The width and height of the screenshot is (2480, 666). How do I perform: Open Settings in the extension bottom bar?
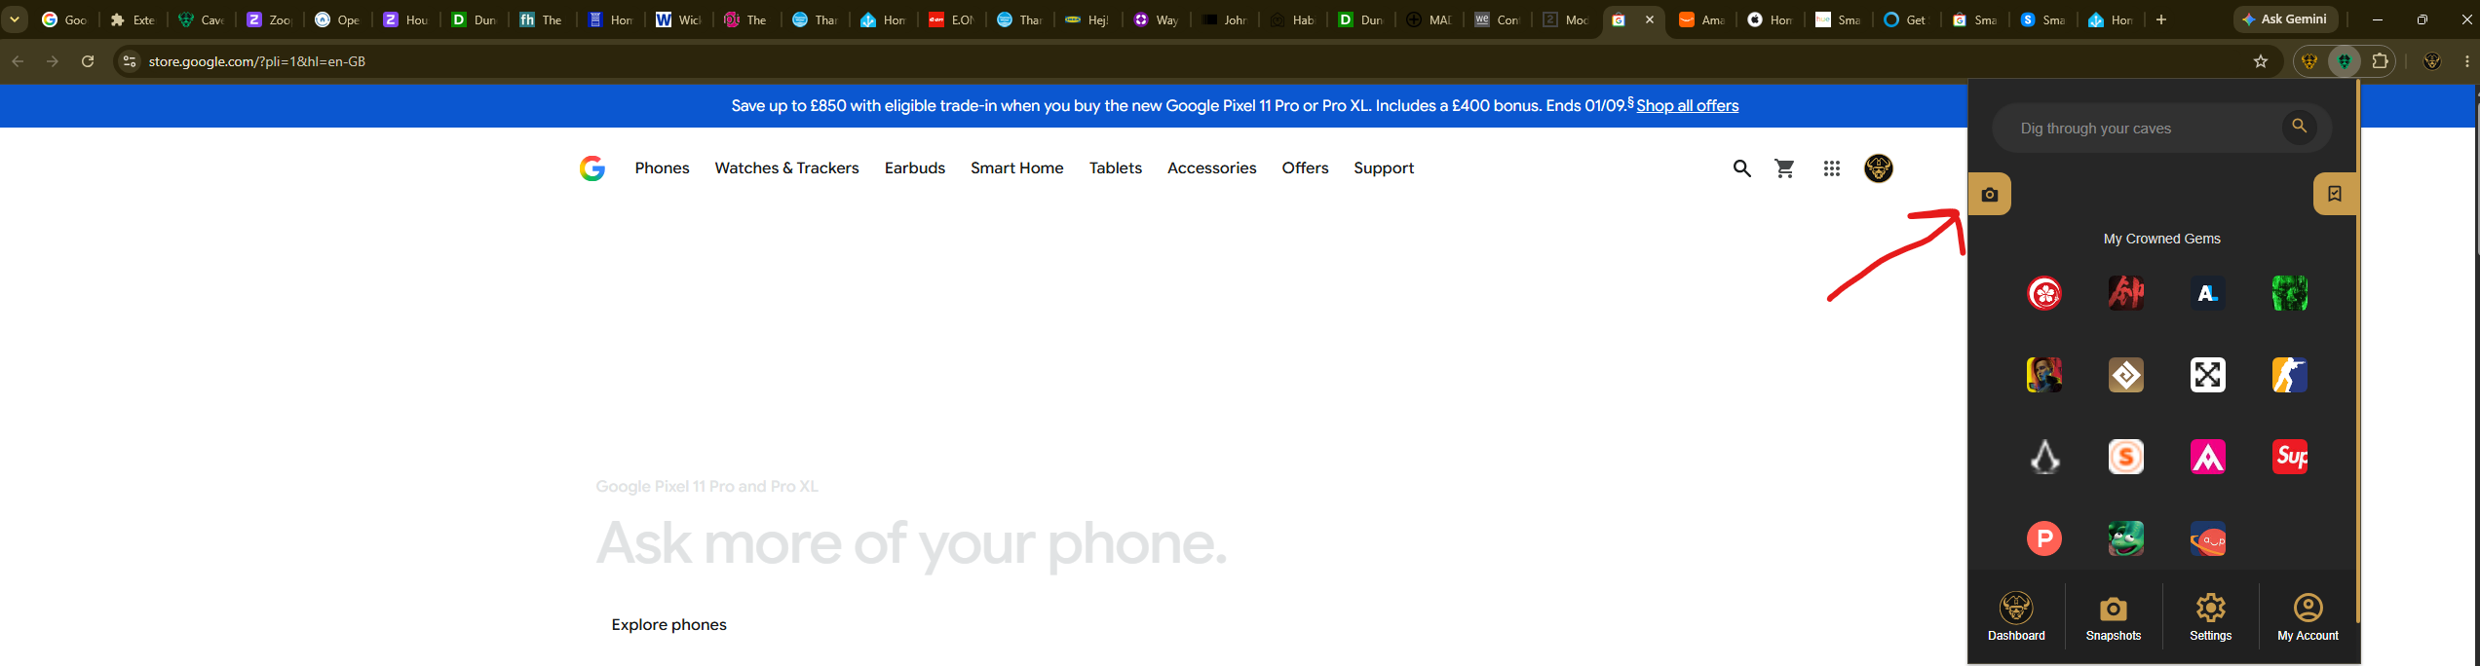[2211, 617]
